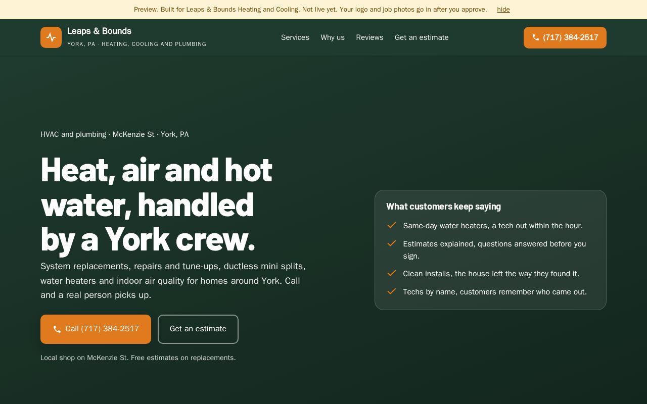
Task: Click checkmark beside Techs by name item
Action: (x=391, y=291)
